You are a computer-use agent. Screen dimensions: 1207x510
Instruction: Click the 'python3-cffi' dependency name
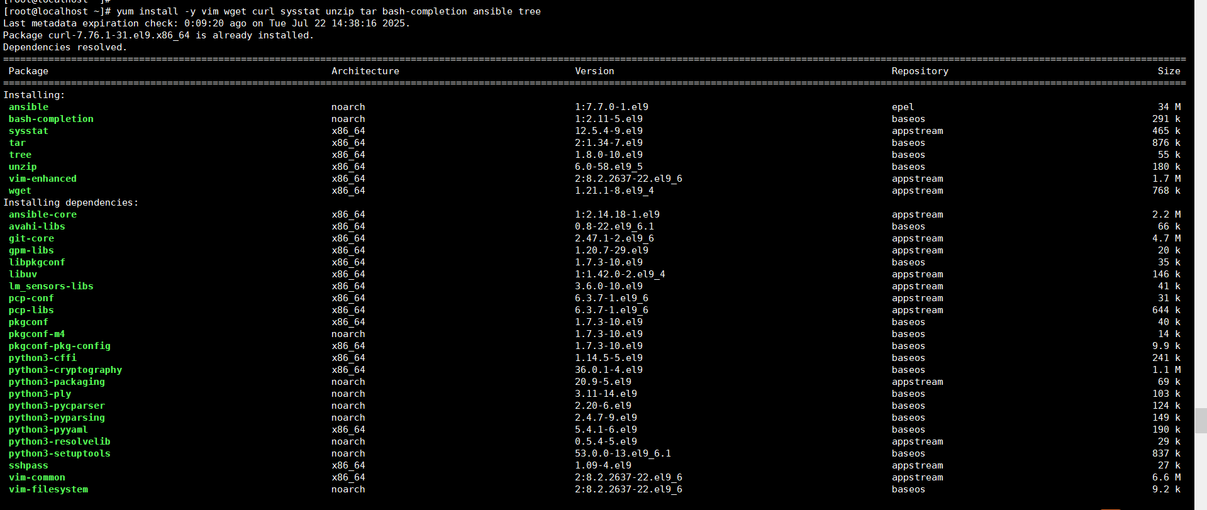point(43,358)
